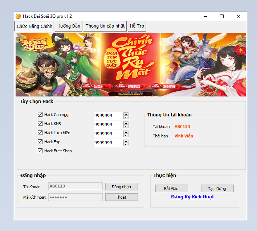
Task: Increase Hack Câu ngọc value with up arrow
Action: 126,114
